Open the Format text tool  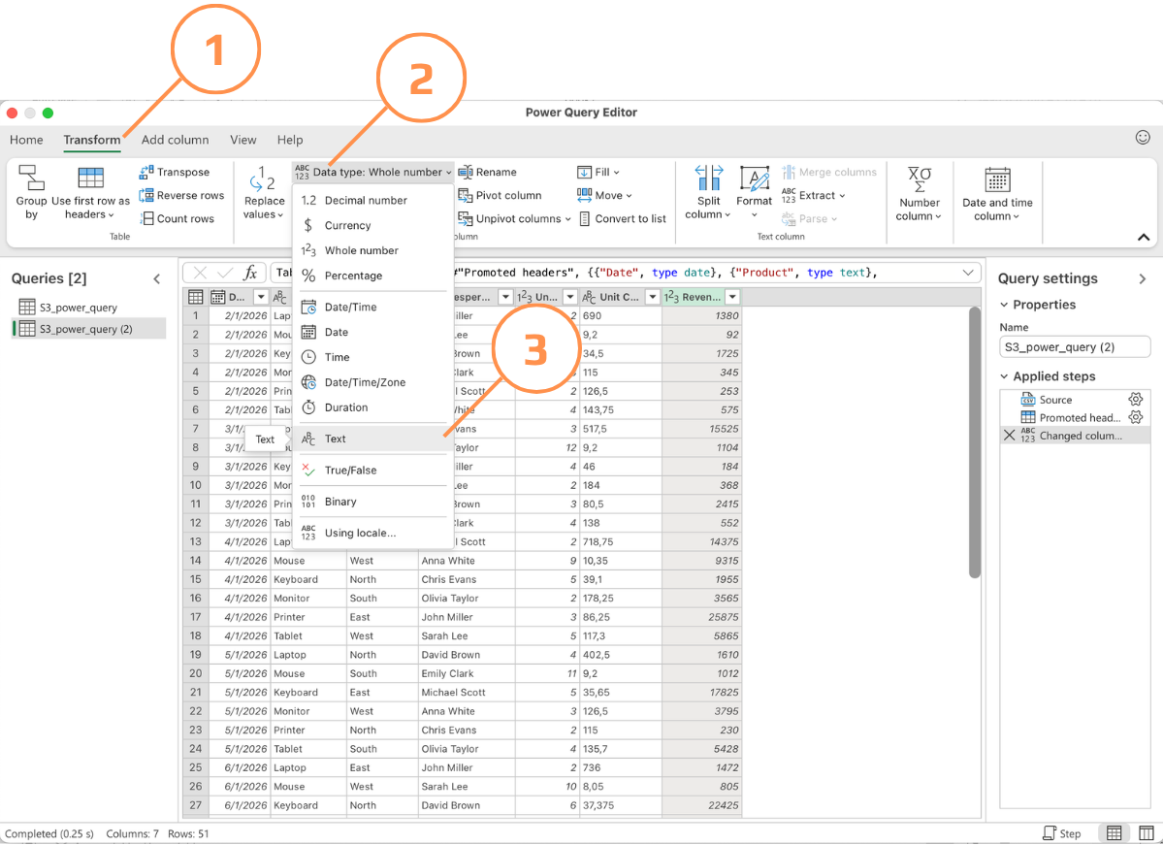coord(755,193)
